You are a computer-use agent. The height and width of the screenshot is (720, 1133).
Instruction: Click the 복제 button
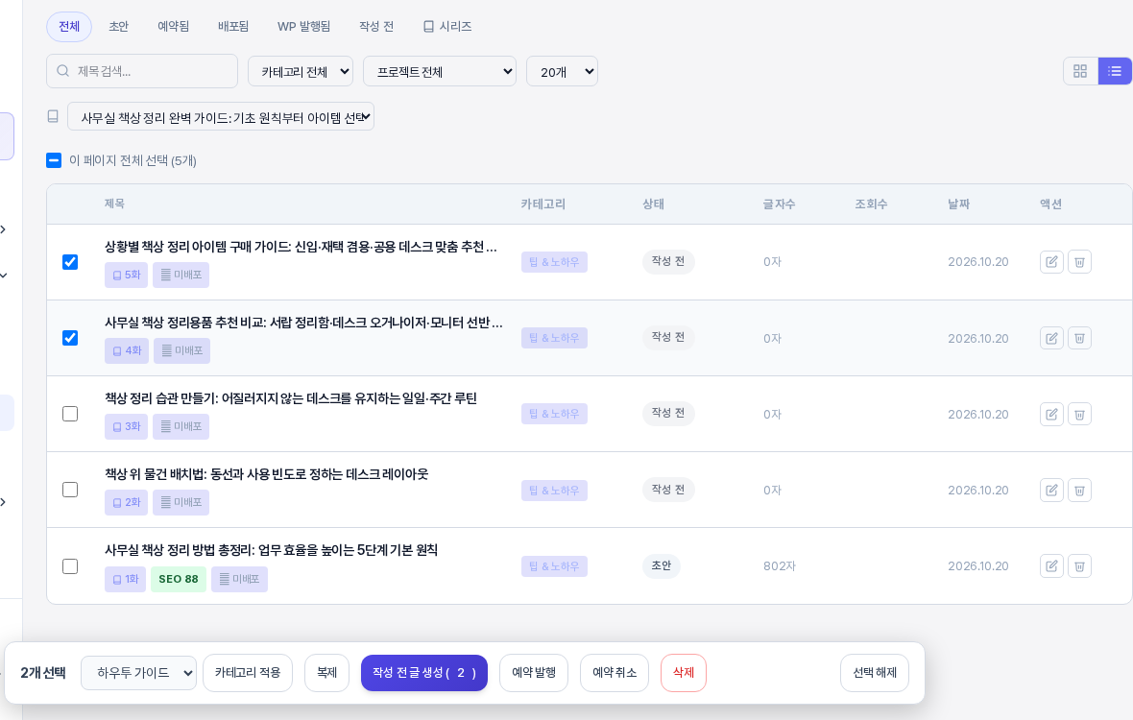[x=327, y=673]
